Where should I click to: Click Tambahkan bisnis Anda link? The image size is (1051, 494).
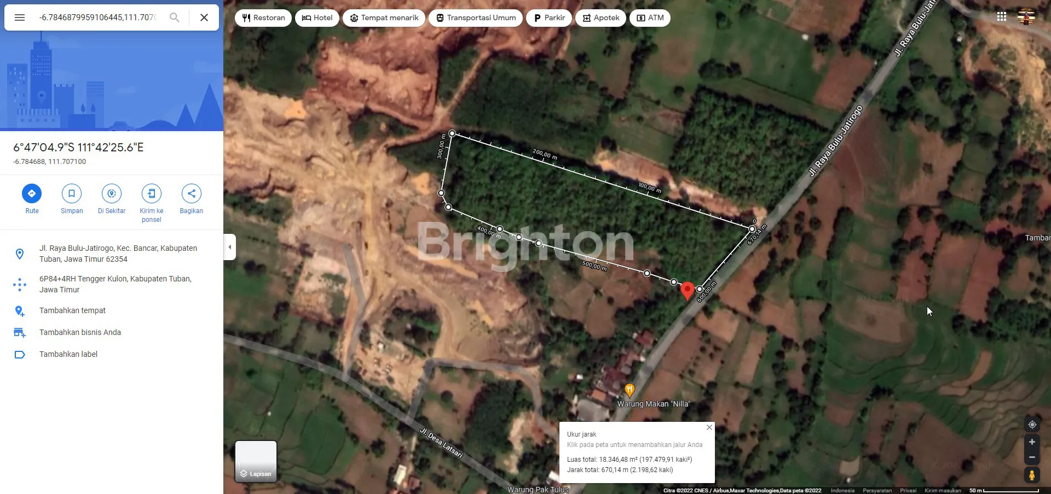(x=80, y=332)
